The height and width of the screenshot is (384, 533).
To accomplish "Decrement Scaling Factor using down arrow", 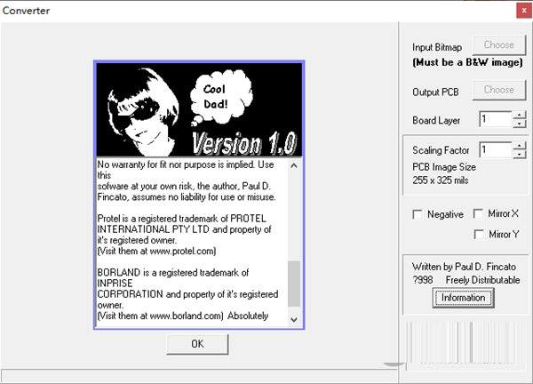I will [519, 154].
